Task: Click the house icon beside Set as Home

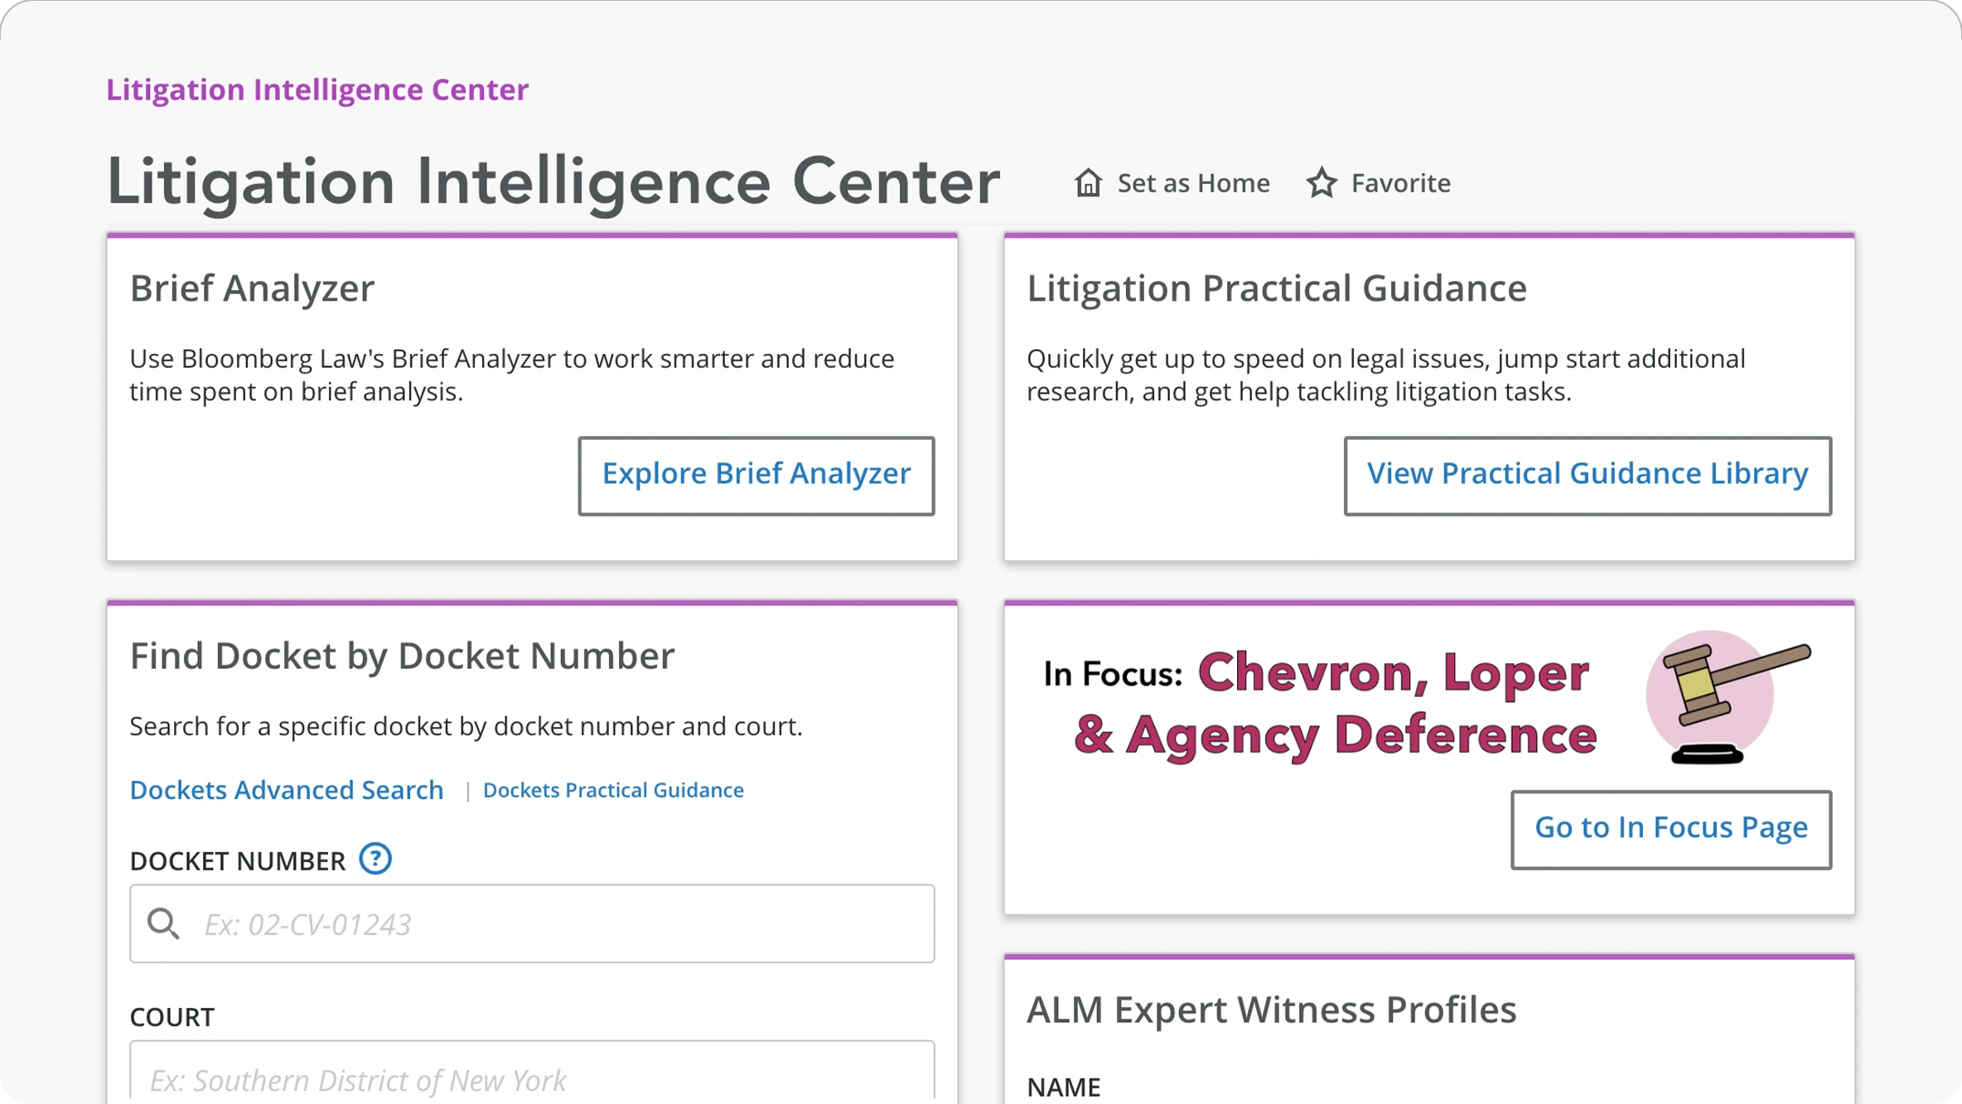Action: (1088, 182)
